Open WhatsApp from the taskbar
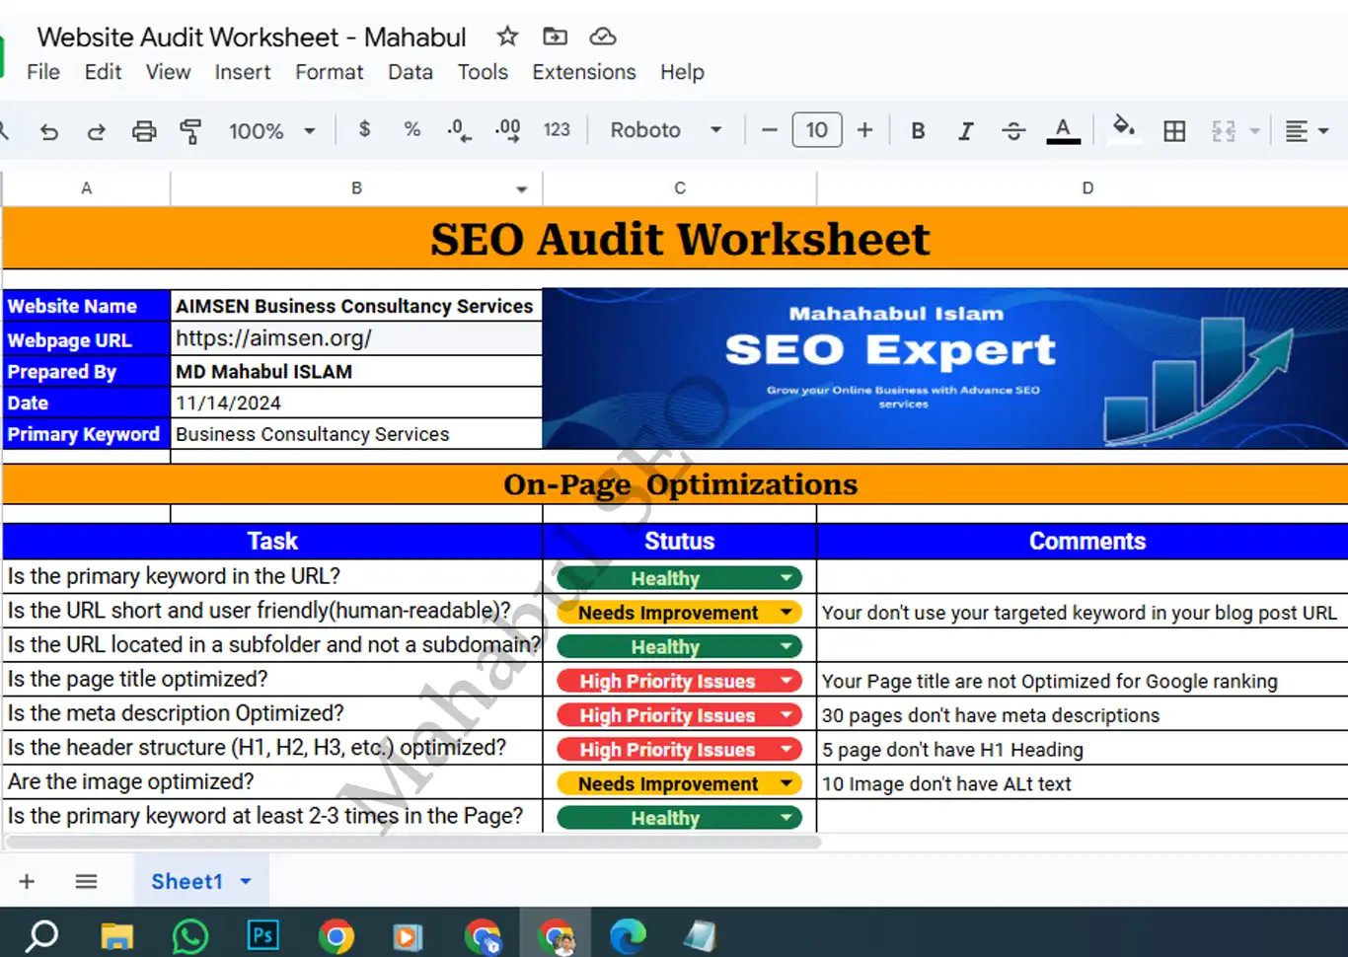Viewport: 1348px width, 957px height. click(x=189, y=935)
